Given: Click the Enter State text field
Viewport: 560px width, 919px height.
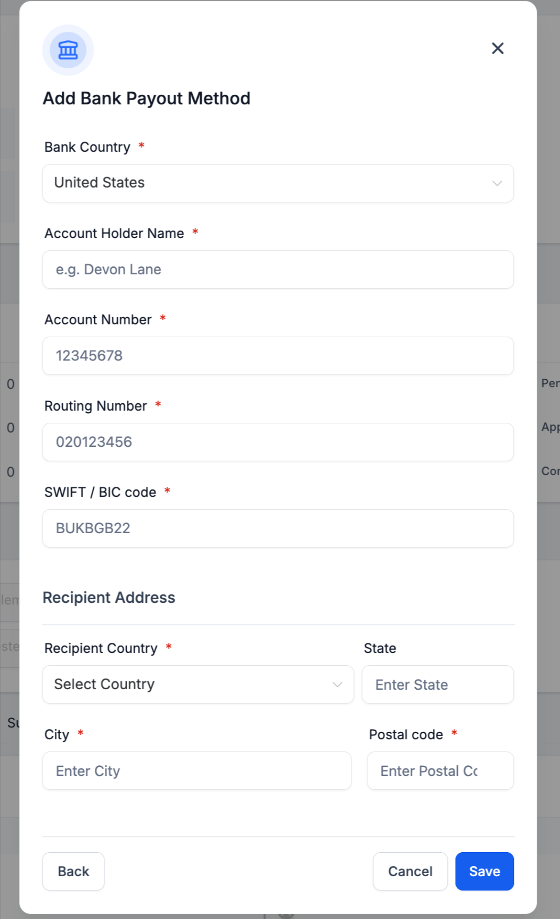Looking at the screenshot, I should click(x=438, y=684).
